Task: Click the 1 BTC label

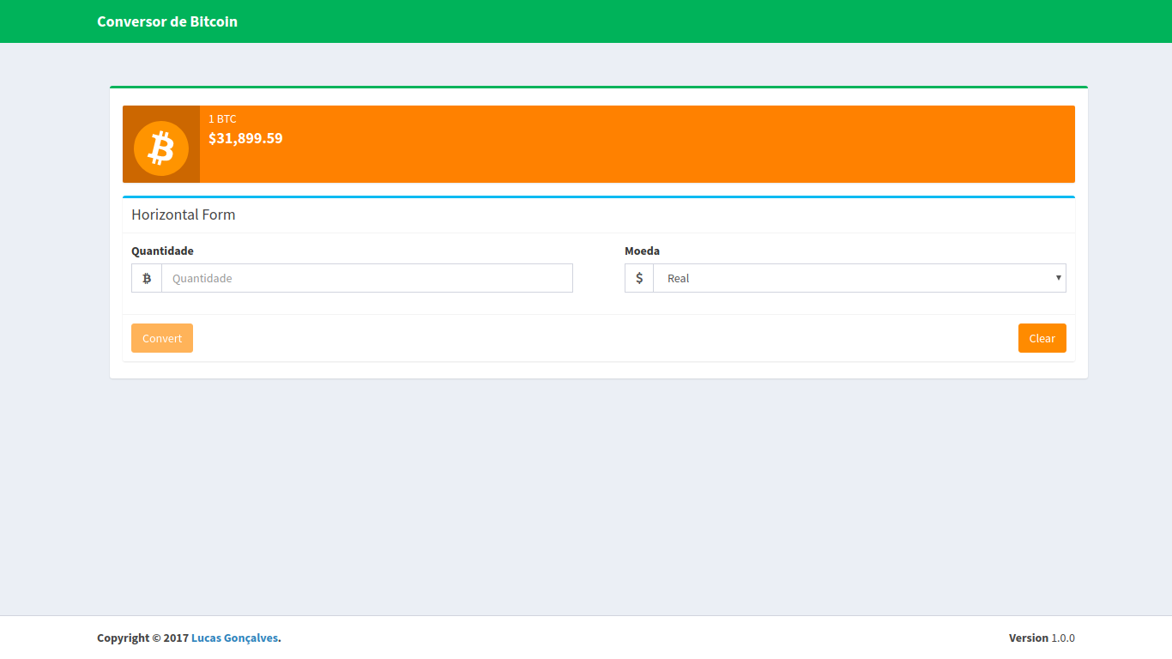Action: click(x=222, y=118)
